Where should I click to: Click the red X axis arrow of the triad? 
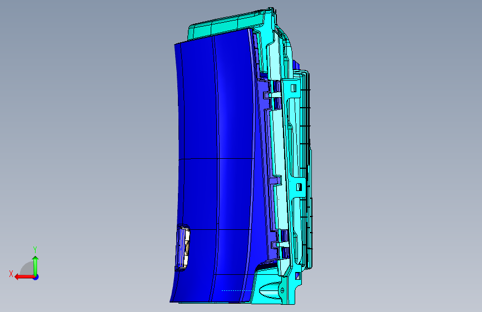[23, 277]
